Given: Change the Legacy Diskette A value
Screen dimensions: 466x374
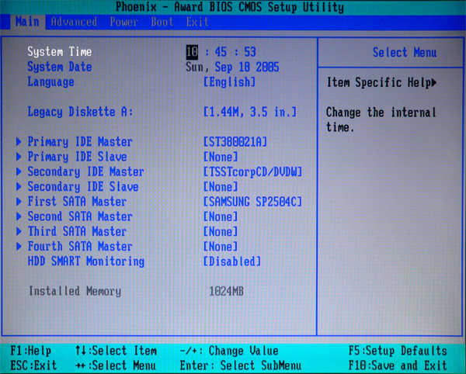Looking at the screenshot, I should pyautogui.click(x=249, y=112).
